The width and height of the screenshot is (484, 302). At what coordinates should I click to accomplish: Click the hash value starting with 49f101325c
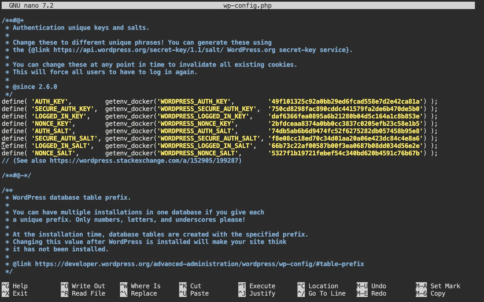point(346,101)
